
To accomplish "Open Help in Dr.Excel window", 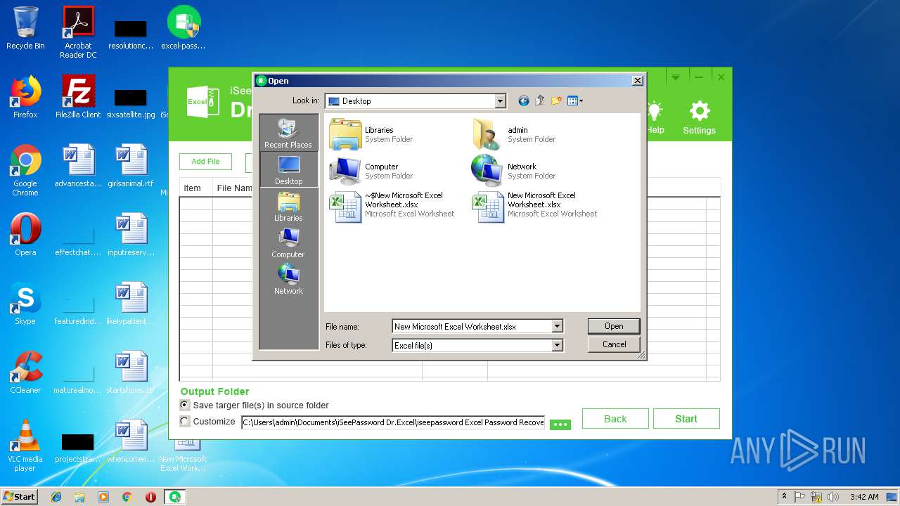I will pyautogui.click(x=655, y=117).
